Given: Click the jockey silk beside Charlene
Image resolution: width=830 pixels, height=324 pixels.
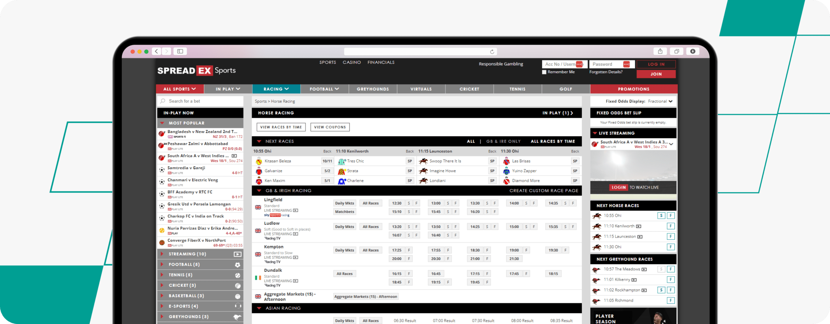Looking at the screenshot, I should click(341, 181).
